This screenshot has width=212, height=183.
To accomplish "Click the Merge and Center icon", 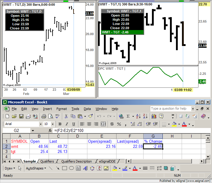I will click(103, 124).
